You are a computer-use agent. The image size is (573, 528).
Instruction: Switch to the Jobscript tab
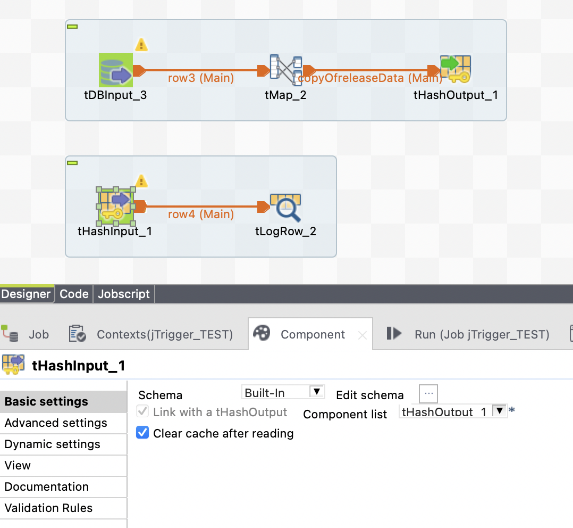(x=123, y=294)
